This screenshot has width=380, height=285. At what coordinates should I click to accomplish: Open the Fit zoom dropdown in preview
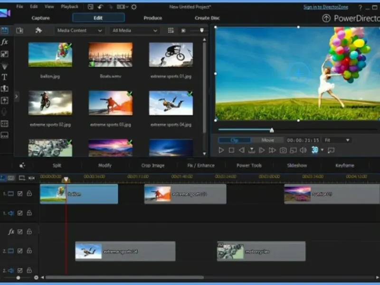(337, 140)
